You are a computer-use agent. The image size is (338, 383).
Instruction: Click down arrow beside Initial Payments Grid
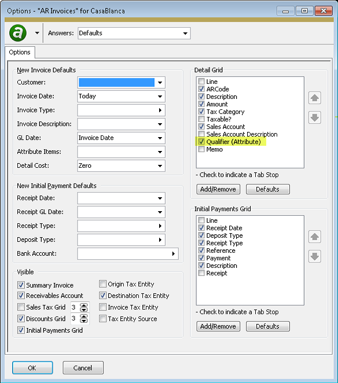click(314, 256)
